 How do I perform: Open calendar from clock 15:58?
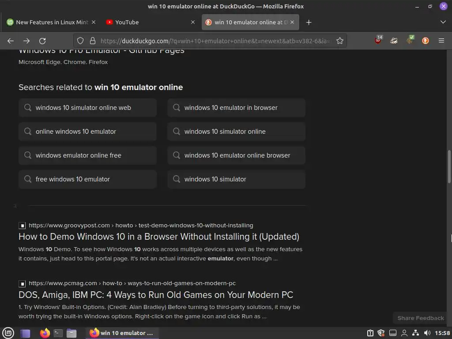point(442,333)
